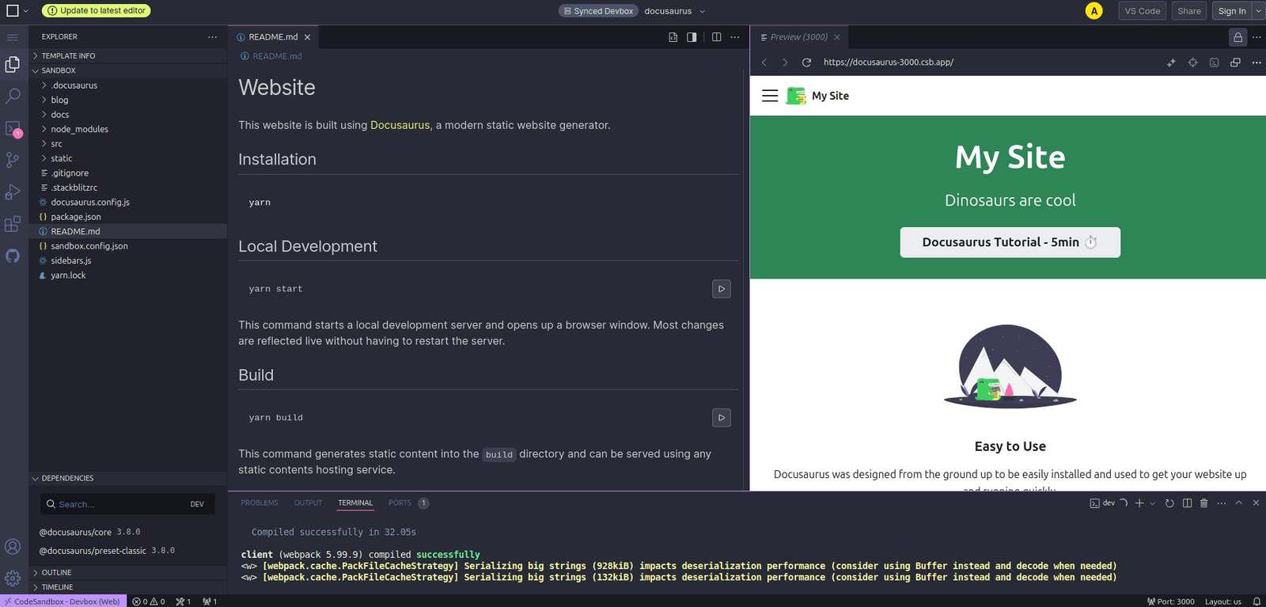Click the Sign In button
This screenshot has height=607, width=1266.
(x=1232, y=11)
